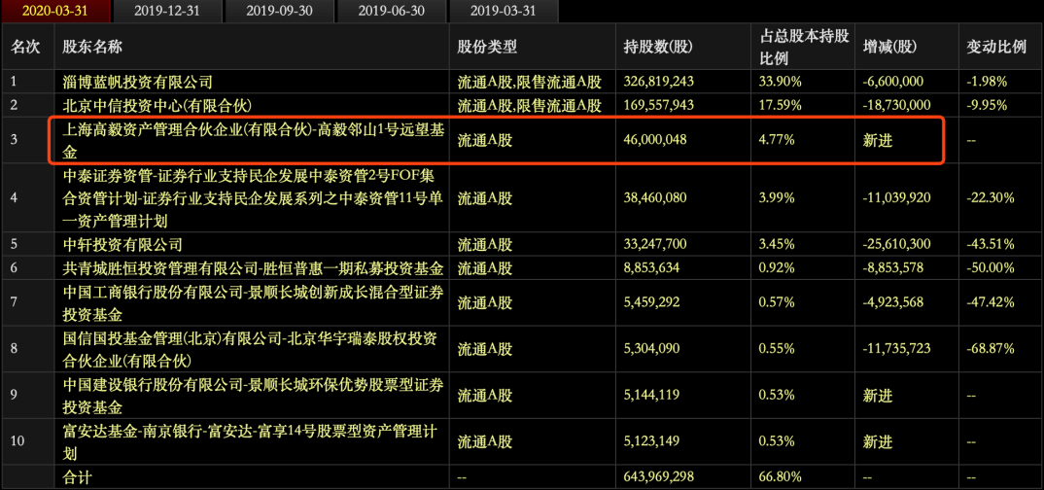Click the 股份类型 column header
This screenshot has height=490, width=1044.
[x=487, y=47]
